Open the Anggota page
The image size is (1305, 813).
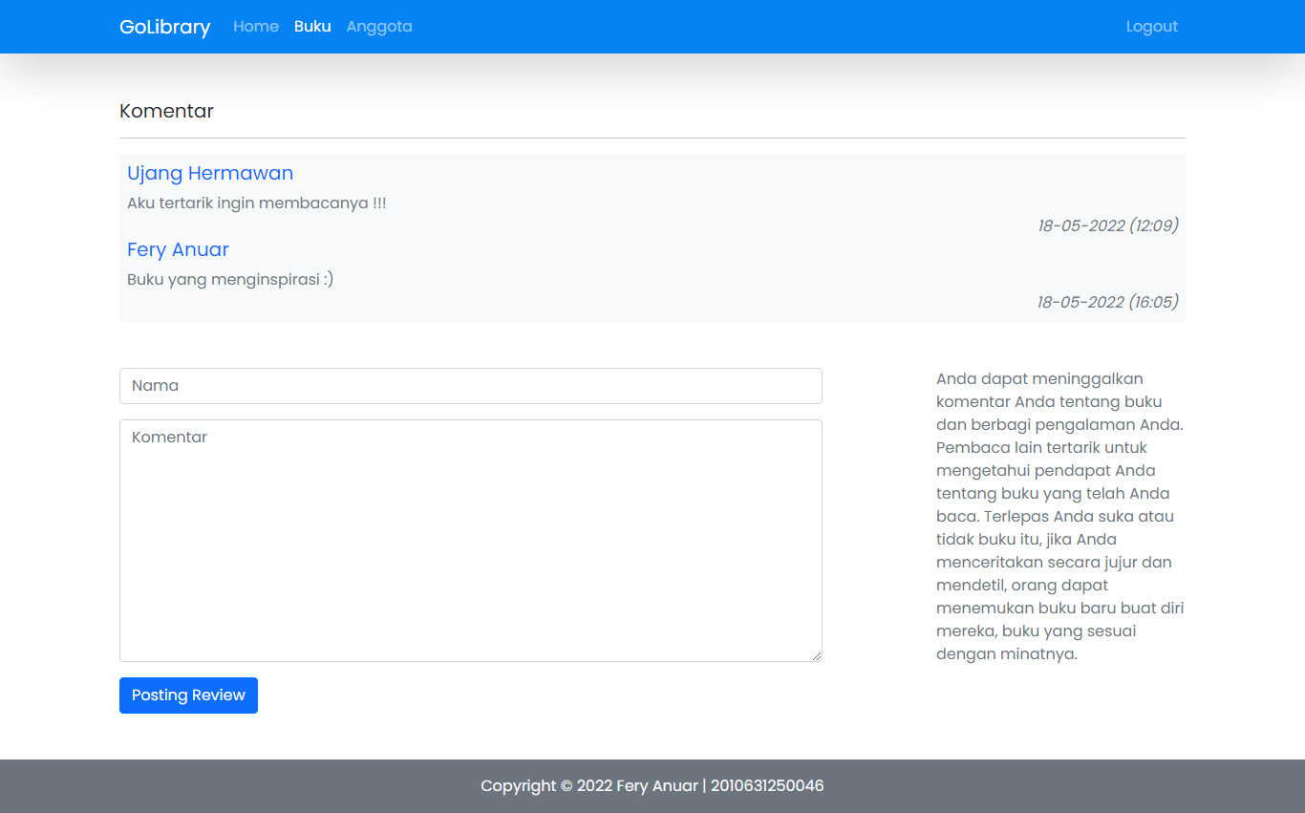(379, 27)
